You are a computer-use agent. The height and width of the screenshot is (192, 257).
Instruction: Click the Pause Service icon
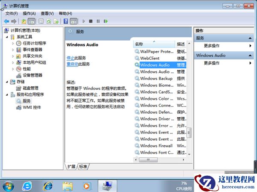pyautogui.click(x=98, y=21)
